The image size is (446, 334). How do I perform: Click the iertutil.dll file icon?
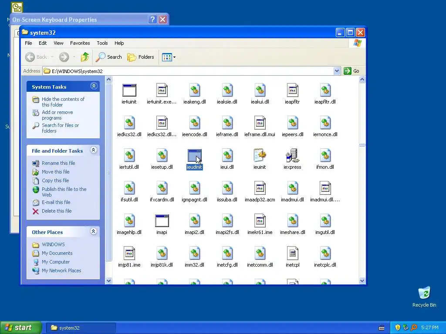(129, 156)
